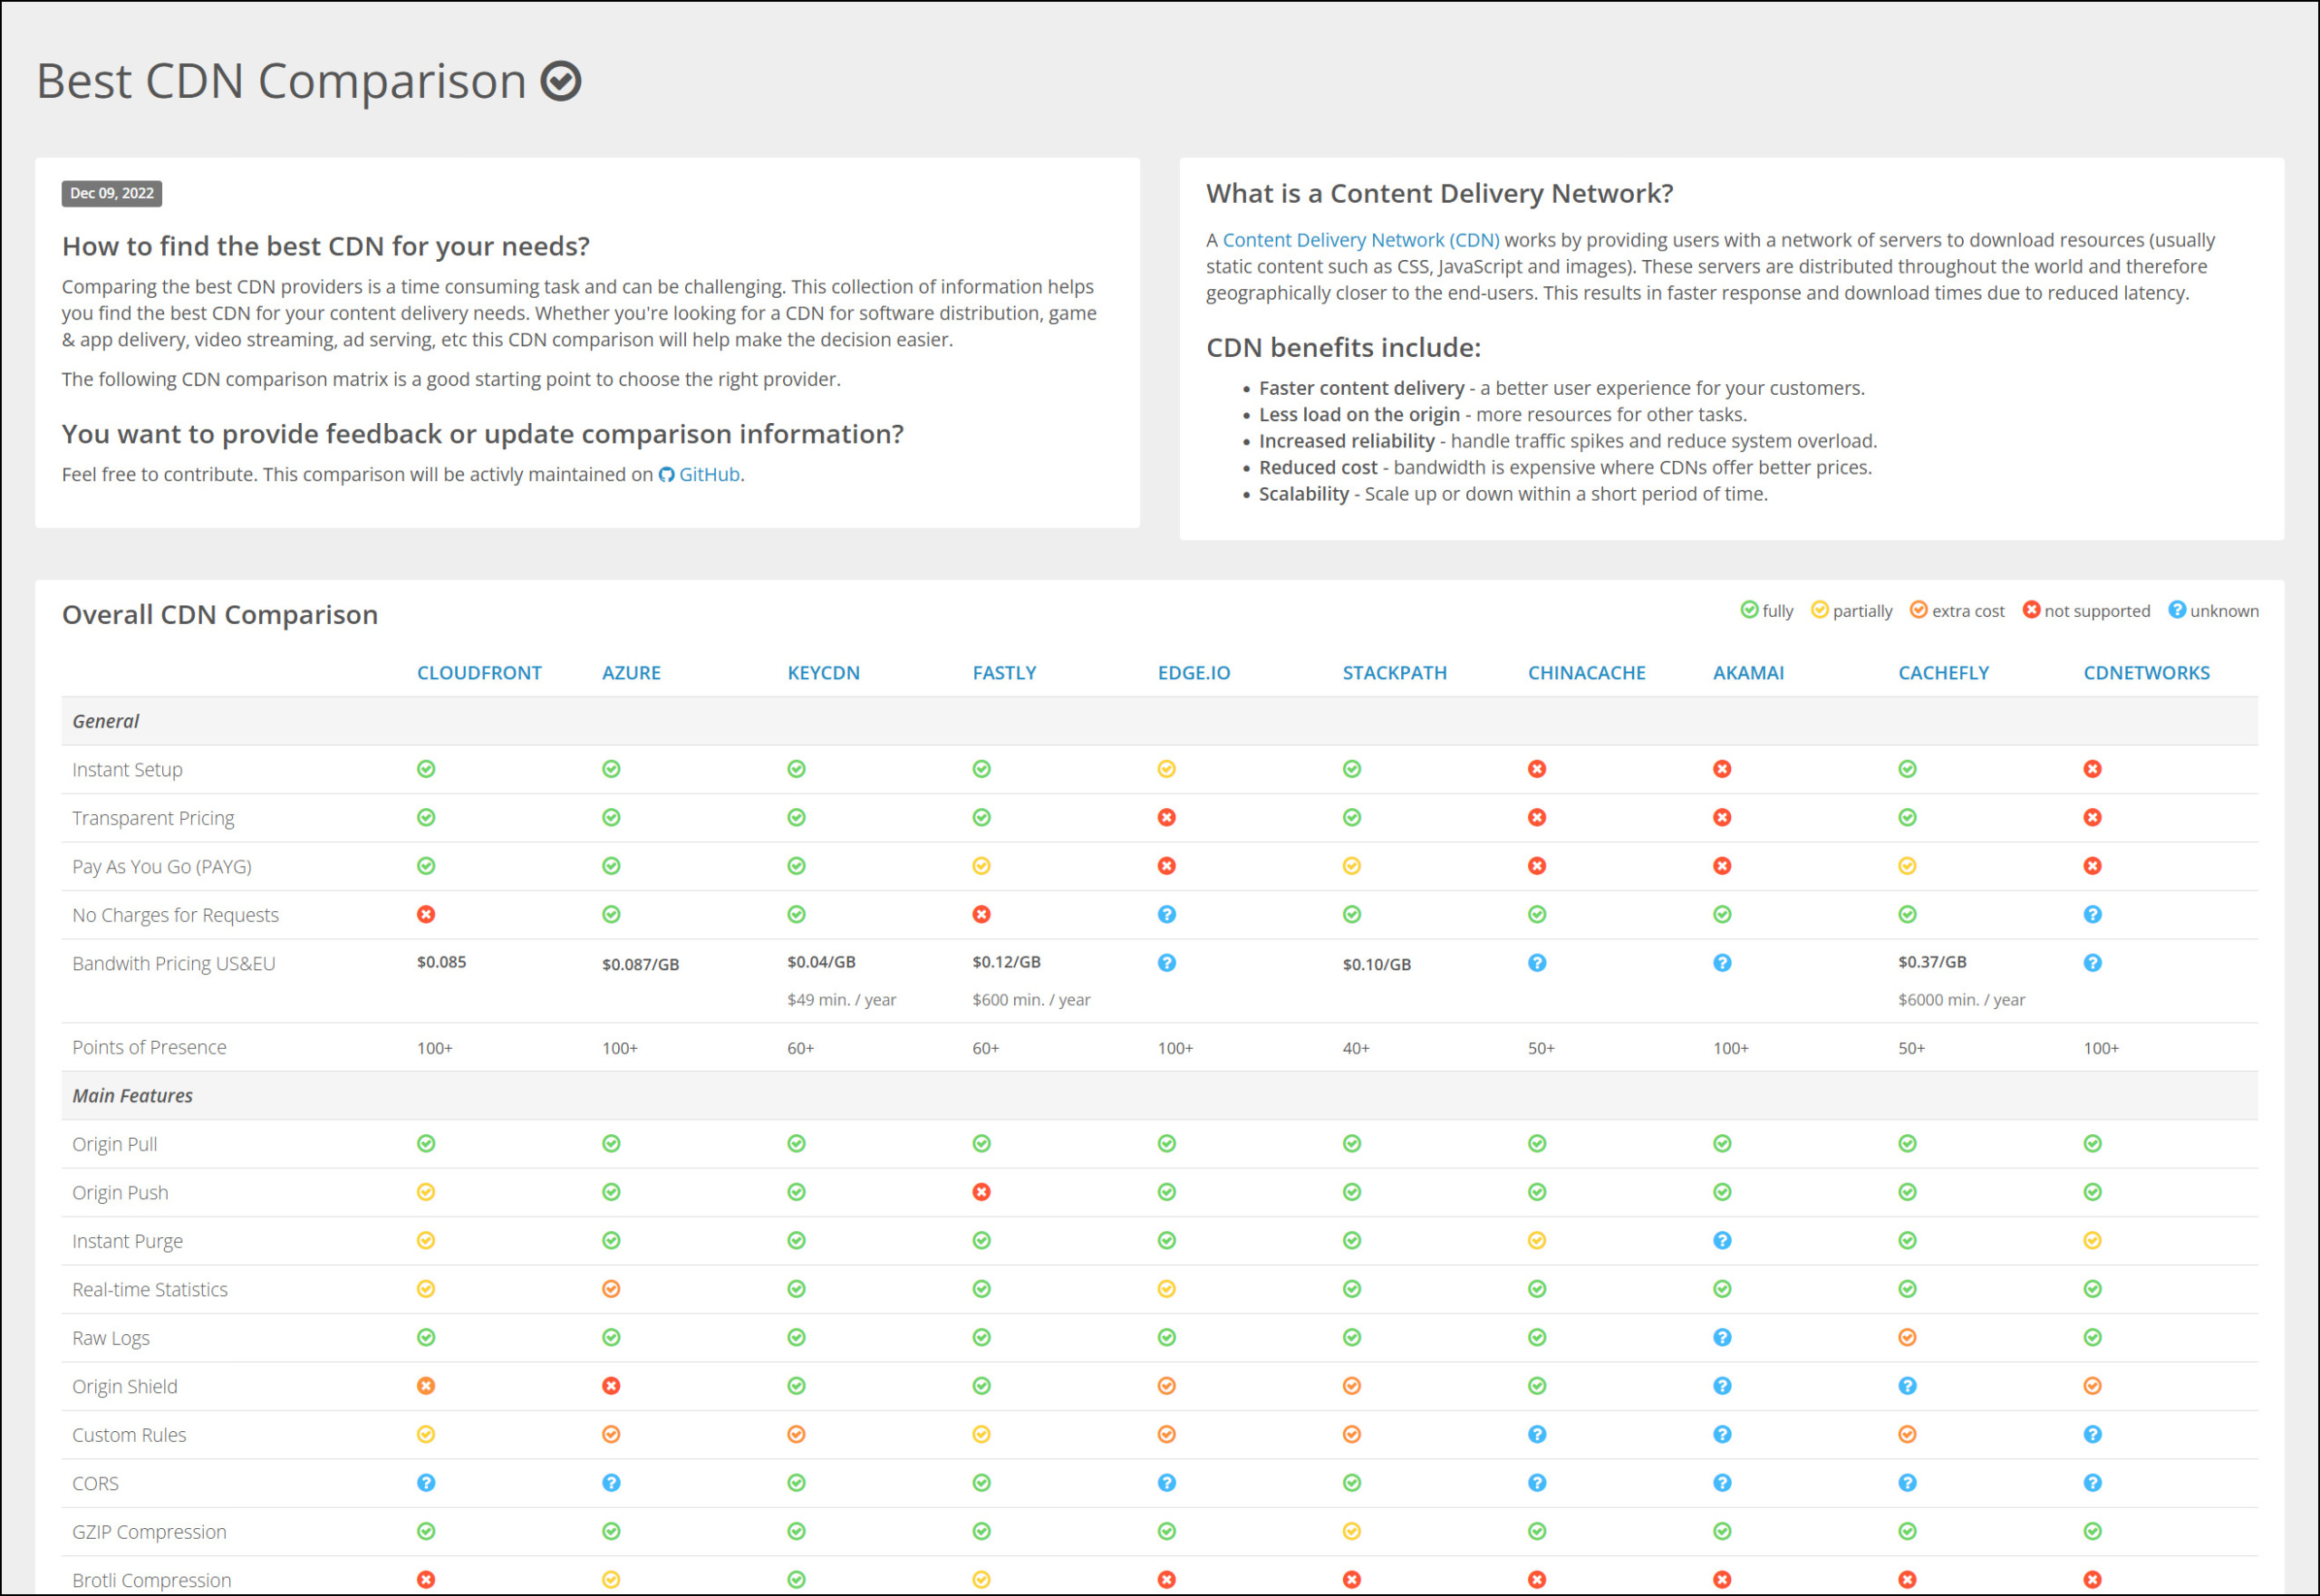Open the CHINACACHE column header link

(1587, 672)
